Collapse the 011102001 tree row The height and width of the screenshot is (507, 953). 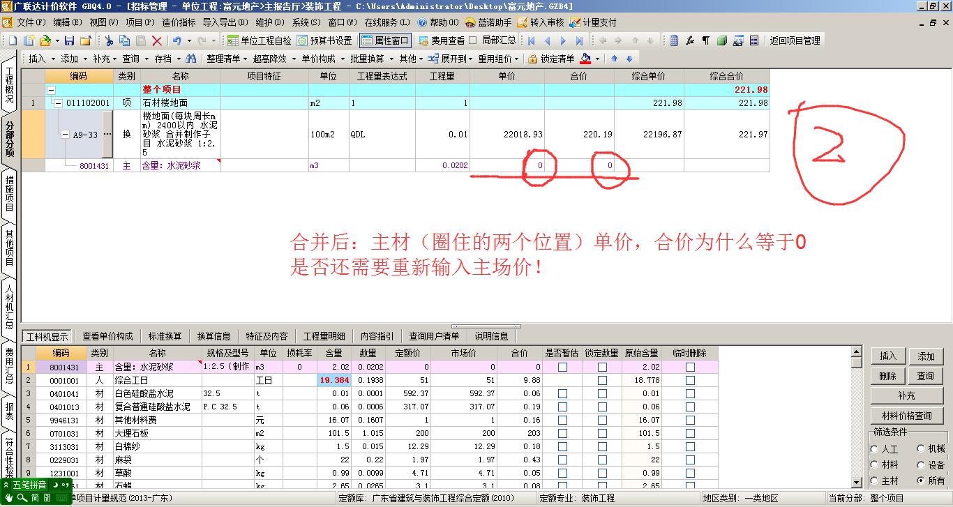pos(59,103)
